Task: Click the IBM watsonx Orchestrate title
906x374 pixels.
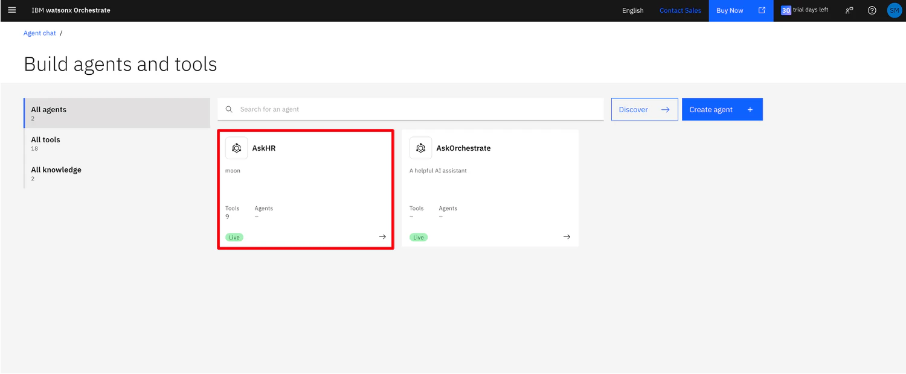Action: 71,10
